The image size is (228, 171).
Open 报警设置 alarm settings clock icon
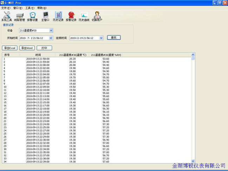(x=33, y=16)
